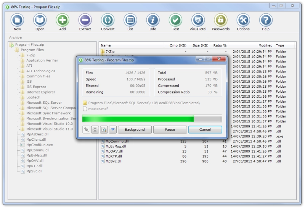305x209 pixels.
Task: Open the blue down-arrow dropdown in the dialog
Action: click(x=113, y=130)
